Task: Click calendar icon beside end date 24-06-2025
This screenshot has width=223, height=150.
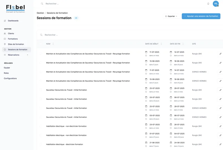Action: point(171,143)
